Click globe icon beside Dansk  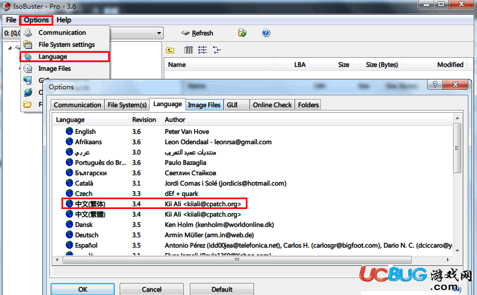(70, 224)
